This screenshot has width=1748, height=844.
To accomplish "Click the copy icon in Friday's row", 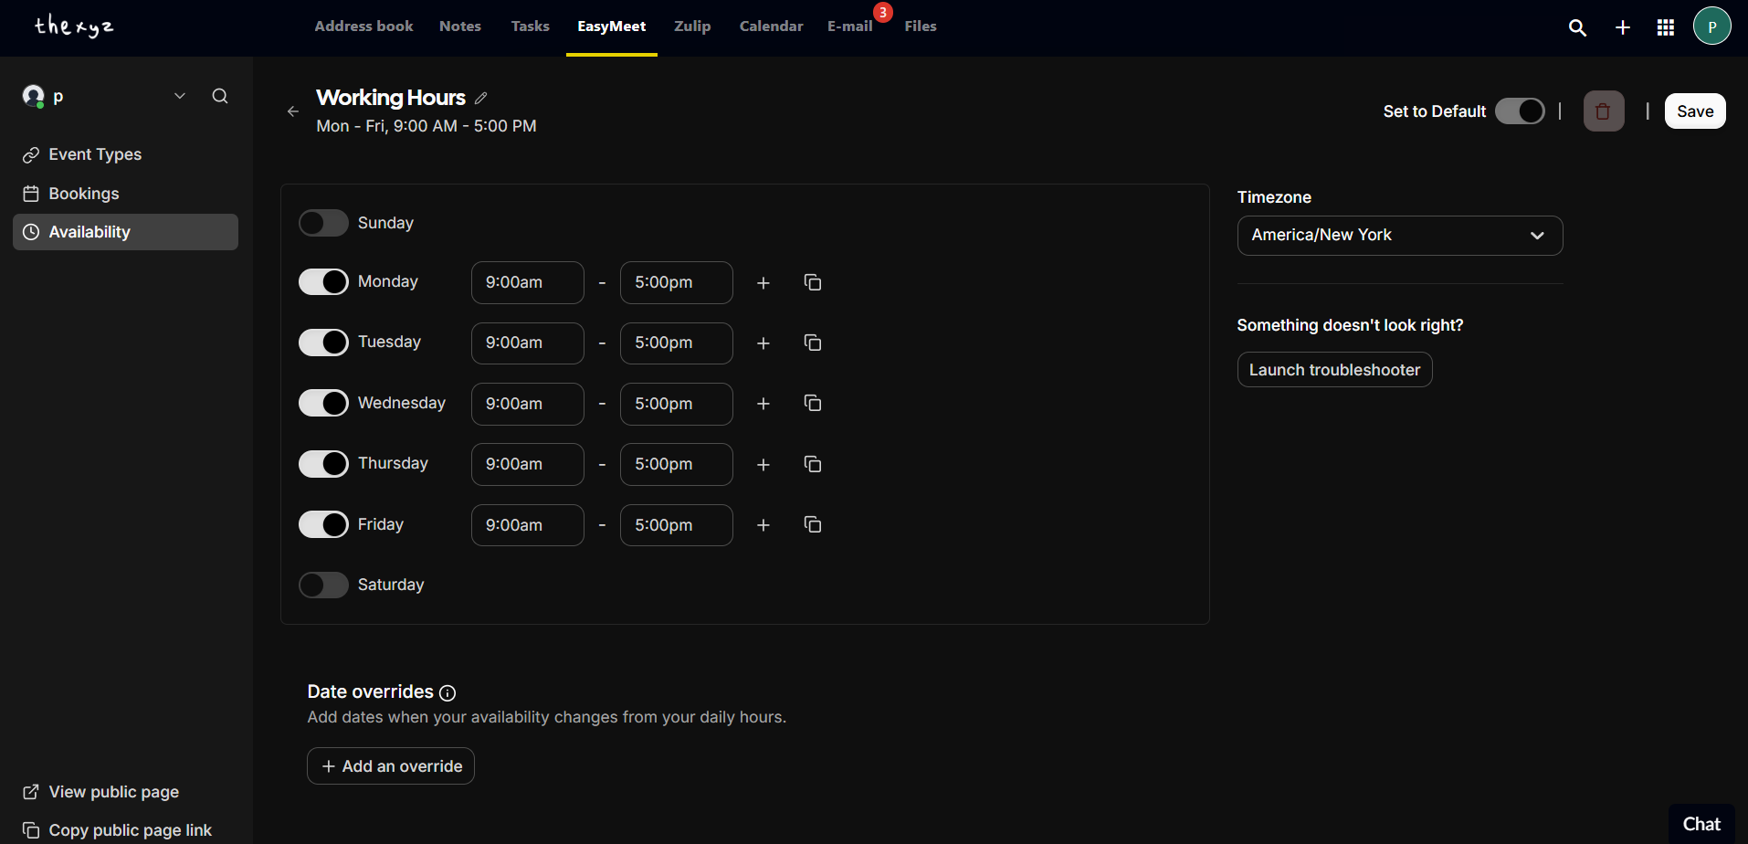I will (x=812, y=524).
